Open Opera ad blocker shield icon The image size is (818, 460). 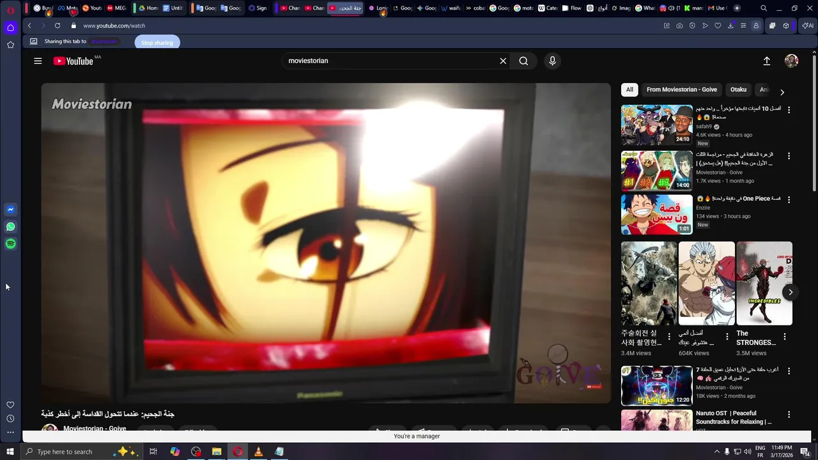point(692,26)
